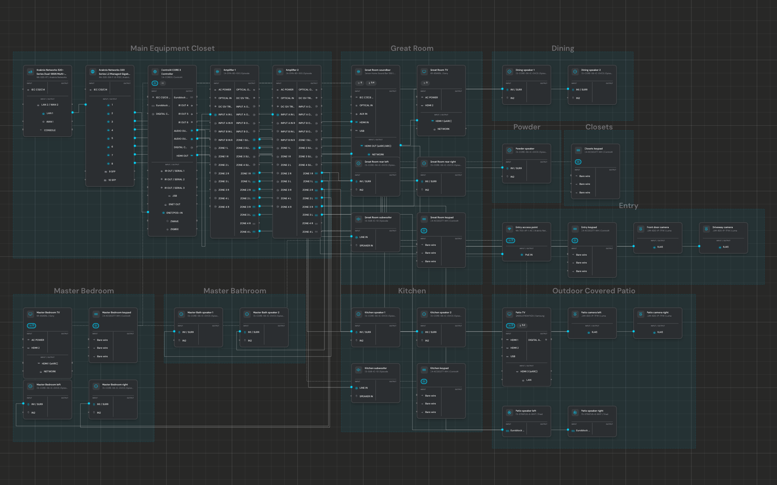Select the Outdoor Covered Patio group label

pyautogui.click(x=593, y=291)
